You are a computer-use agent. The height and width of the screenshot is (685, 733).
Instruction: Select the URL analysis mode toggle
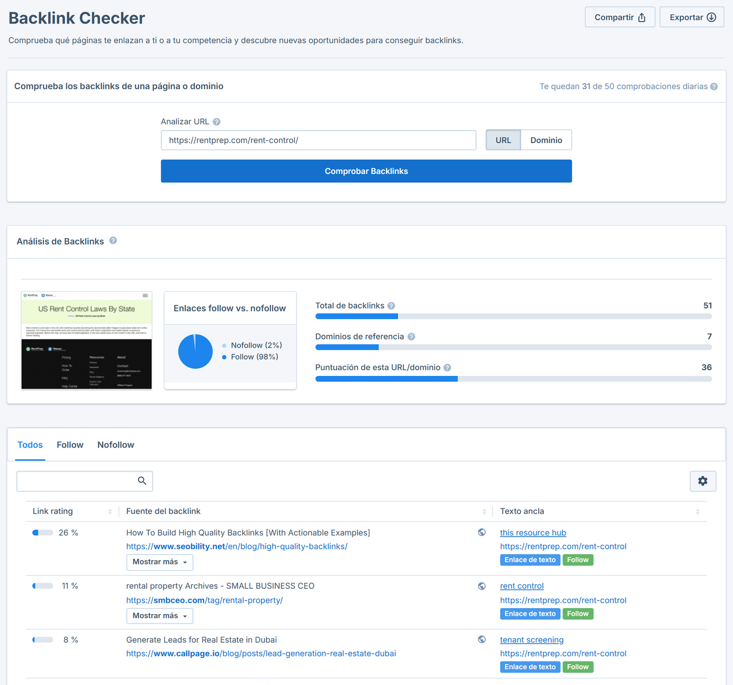click(x=503, y=140)
